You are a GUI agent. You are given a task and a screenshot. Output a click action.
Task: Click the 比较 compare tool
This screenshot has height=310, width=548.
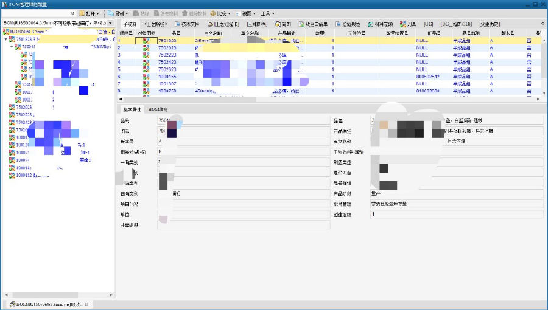point(220,13)
